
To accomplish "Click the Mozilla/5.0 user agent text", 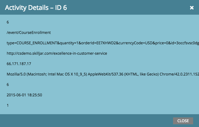I will coord(16,74).
